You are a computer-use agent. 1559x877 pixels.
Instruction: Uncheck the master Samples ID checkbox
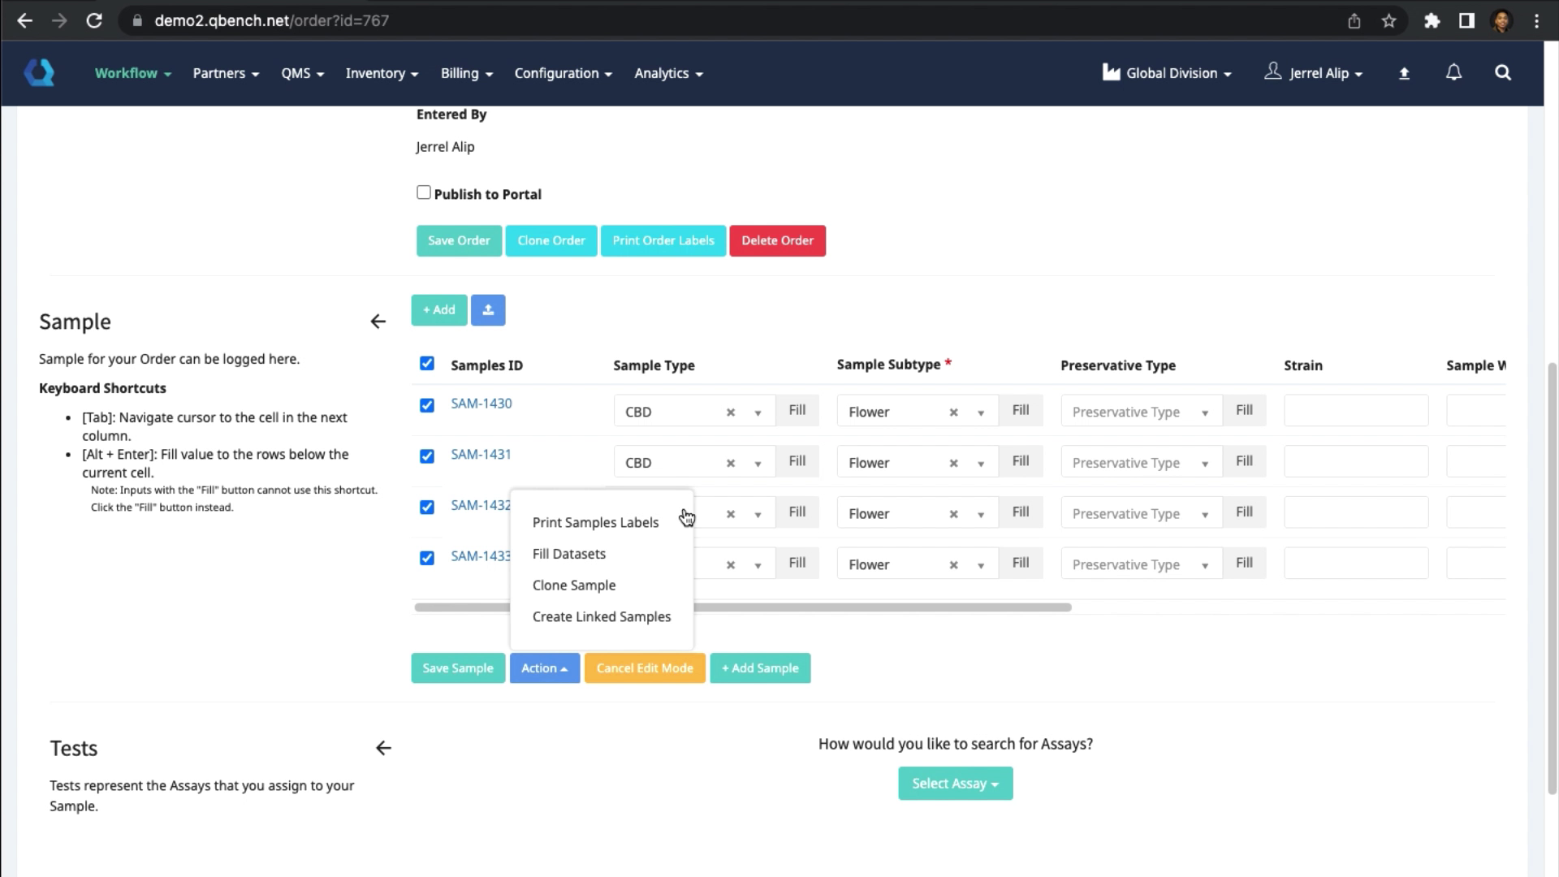coord(427,364)
